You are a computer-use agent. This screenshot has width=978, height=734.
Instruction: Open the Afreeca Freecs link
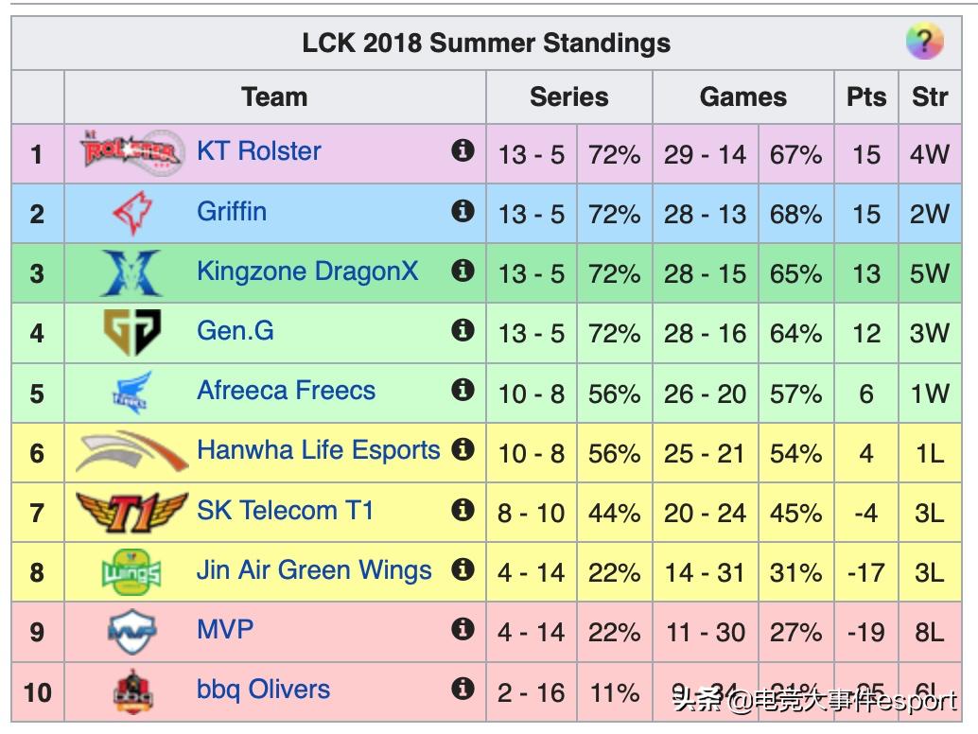pos(286,391)
